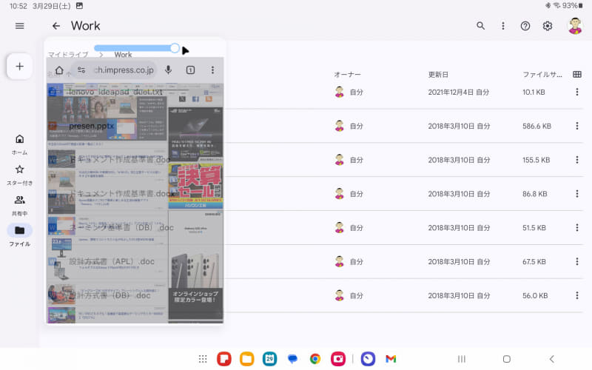Open 共有中 in the Drive sidebar
592x370 pixels.
pos(20,206)
